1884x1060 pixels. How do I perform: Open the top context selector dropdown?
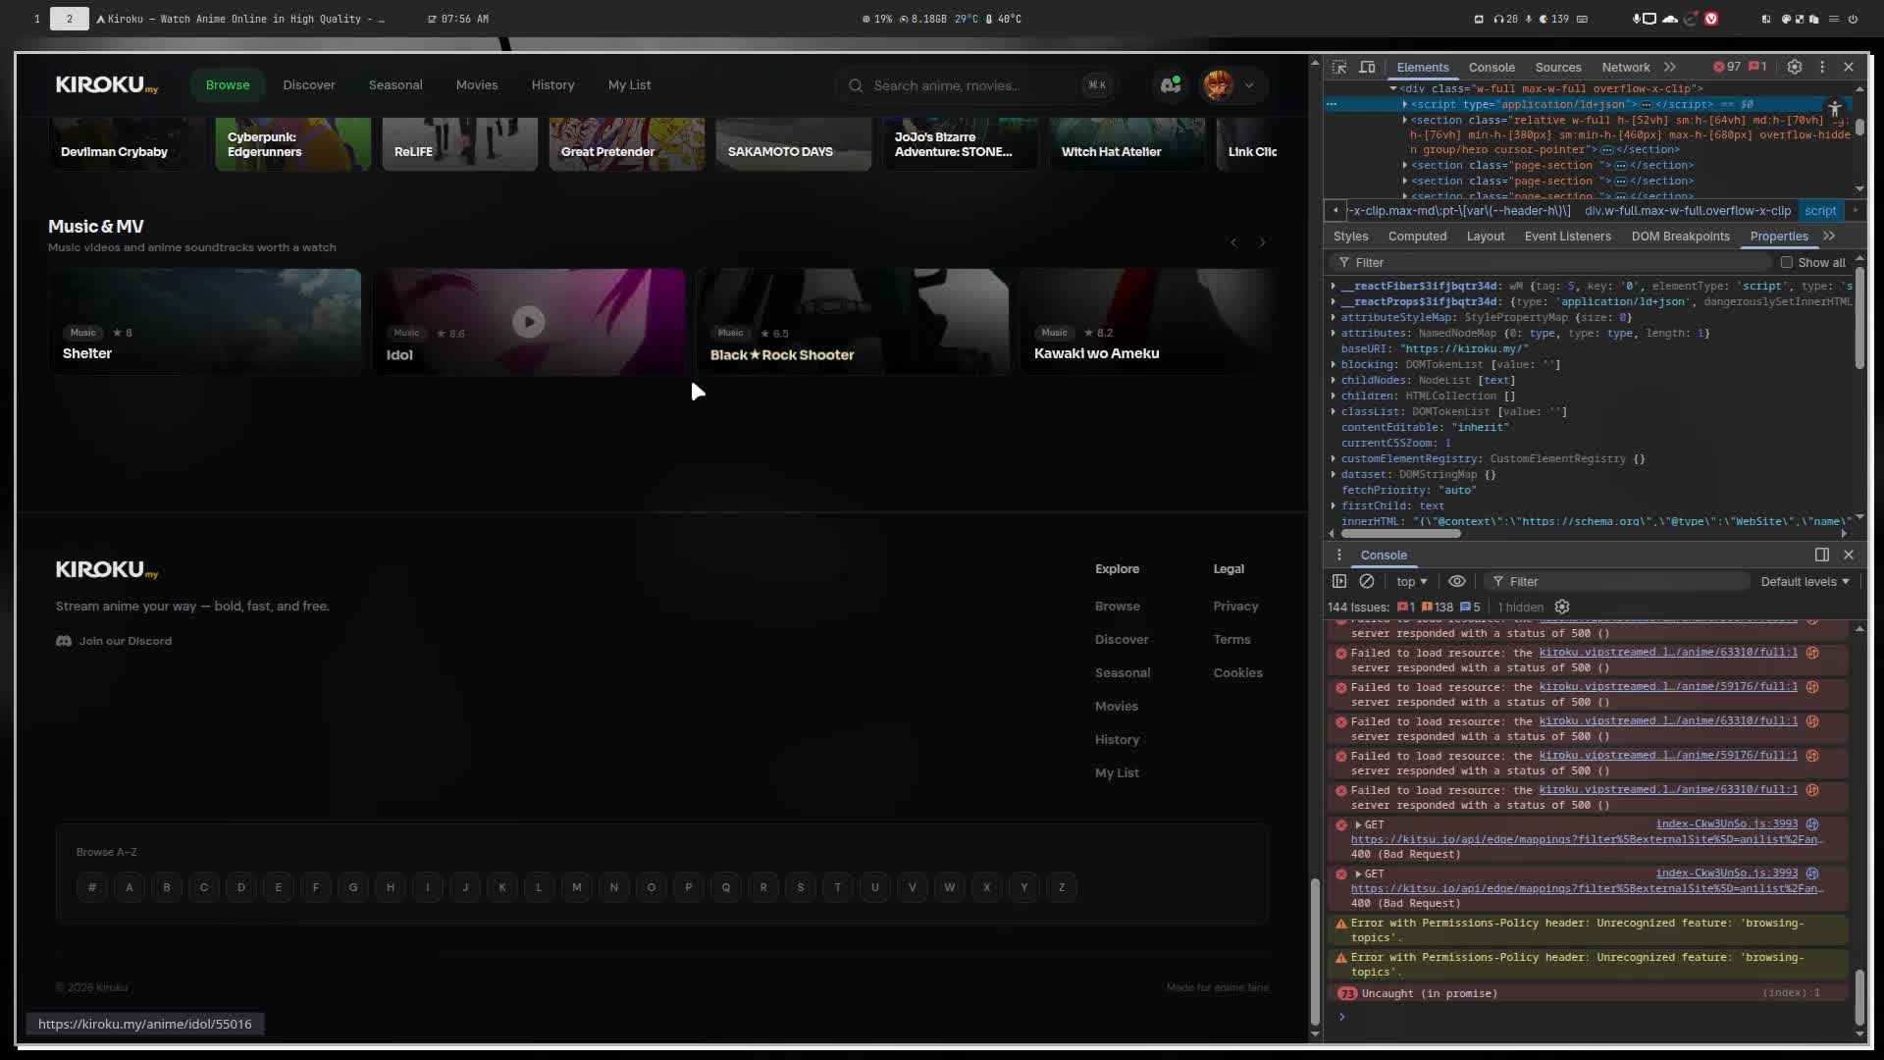click(x=1412, y=581)
